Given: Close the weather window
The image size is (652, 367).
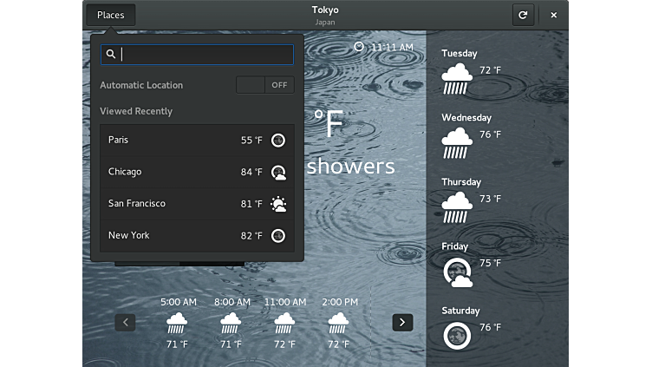Looking at the screenshot, I should (x=553, y=15).
